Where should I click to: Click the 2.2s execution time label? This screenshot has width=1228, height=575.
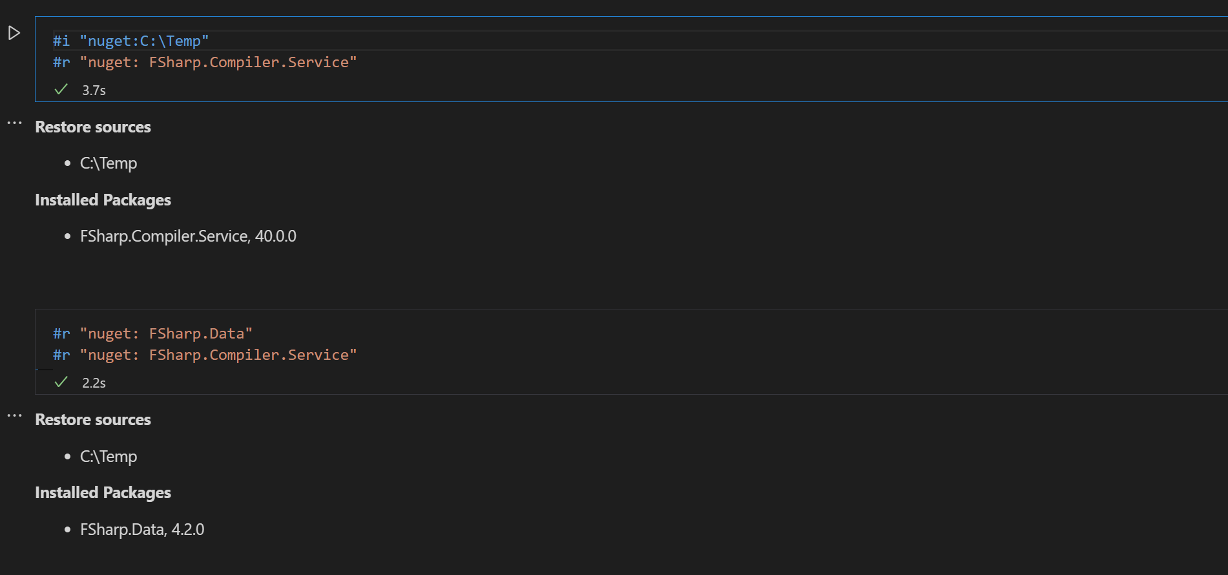[93, 382]
